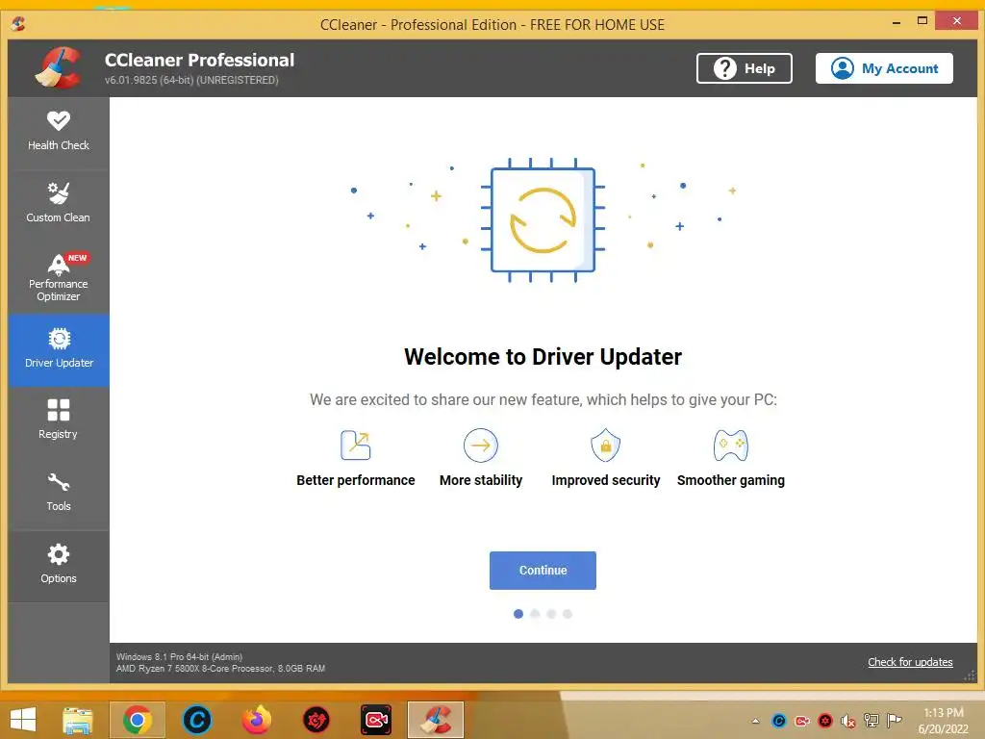Click the network tray icon
985x739 pixels.
coord(871,721)
